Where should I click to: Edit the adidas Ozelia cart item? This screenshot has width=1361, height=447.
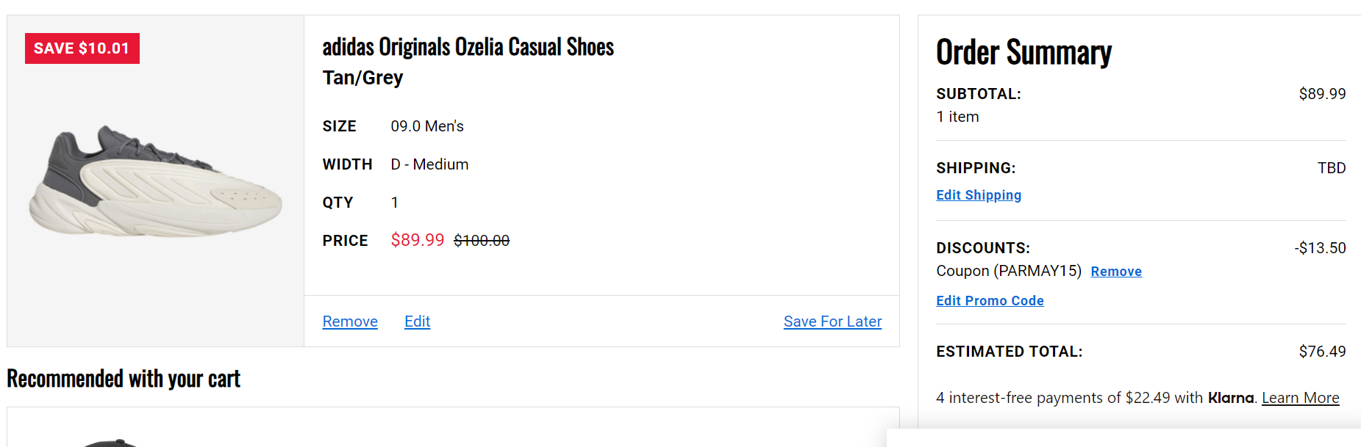[417, 321]
